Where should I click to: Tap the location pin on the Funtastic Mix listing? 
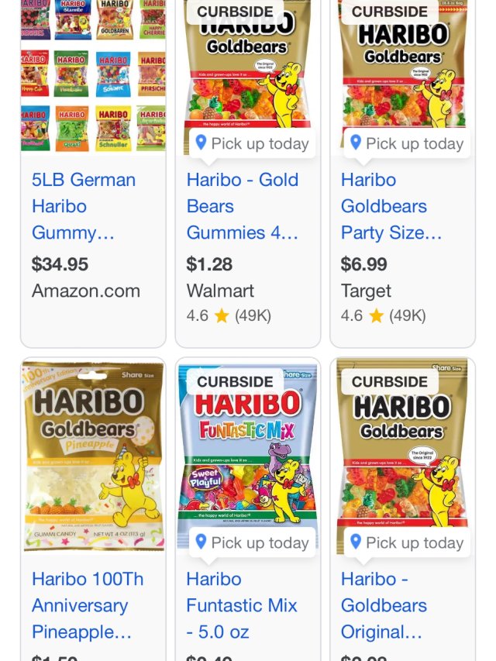point(201,542)
